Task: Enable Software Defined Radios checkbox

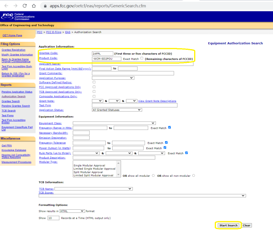Action: click(94, 82)
